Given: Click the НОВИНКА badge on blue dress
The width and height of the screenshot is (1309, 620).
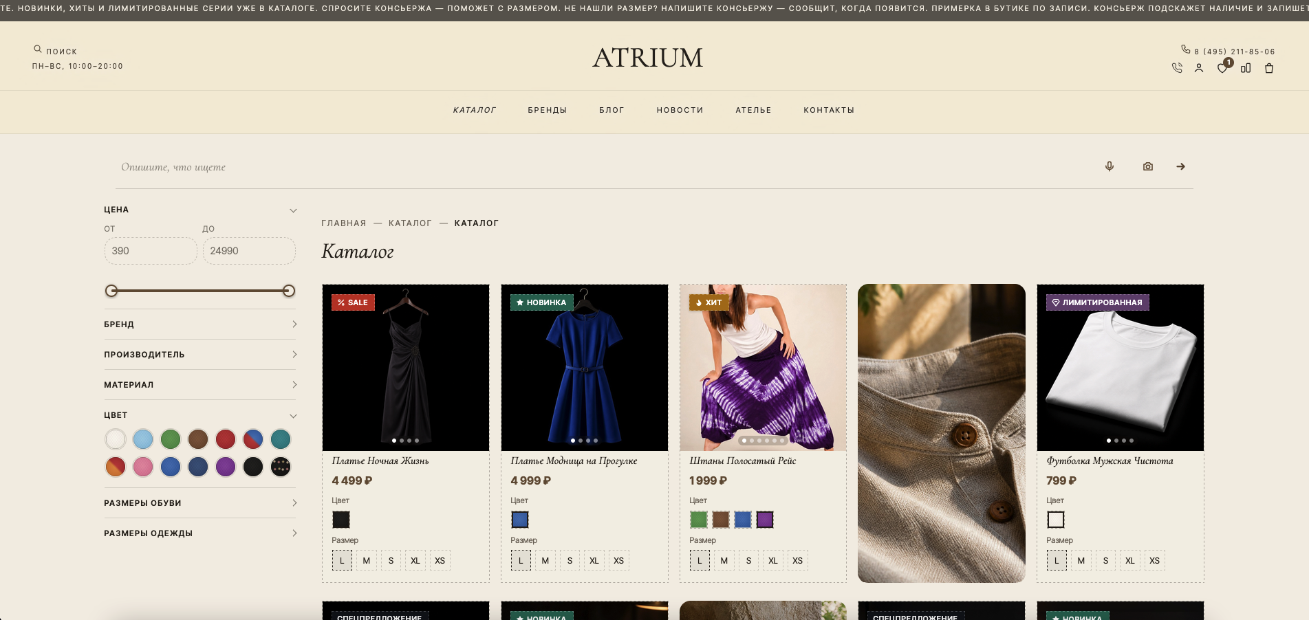Looking at the screenshot, I should [x=542, y=302].
